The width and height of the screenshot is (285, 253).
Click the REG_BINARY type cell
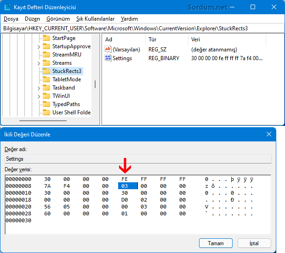pyautogui.click(x=164, y=58)
